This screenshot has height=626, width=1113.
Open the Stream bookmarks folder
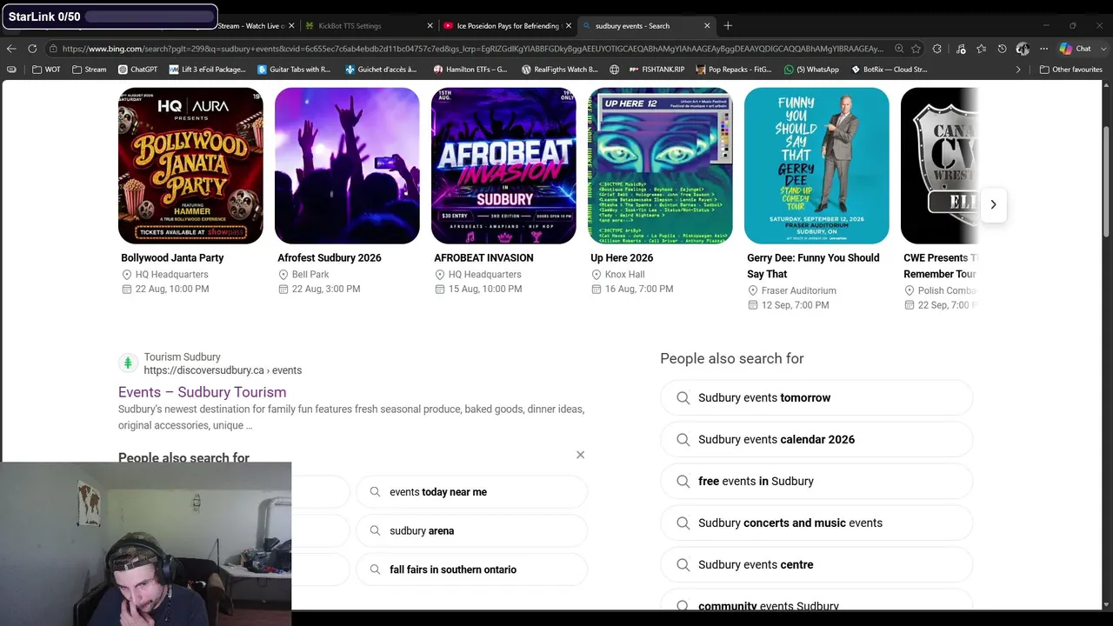coord(90,70)
